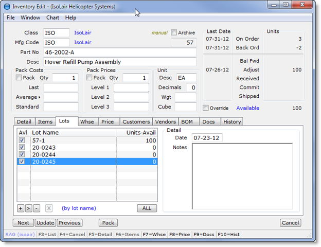Open the File menu
The width and height of the screenshot is (321, 247).
(x=10, y=17)
